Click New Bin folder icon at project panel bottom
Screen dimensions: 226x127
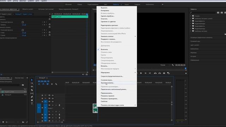pyautogui.click(x=23, y=122)
